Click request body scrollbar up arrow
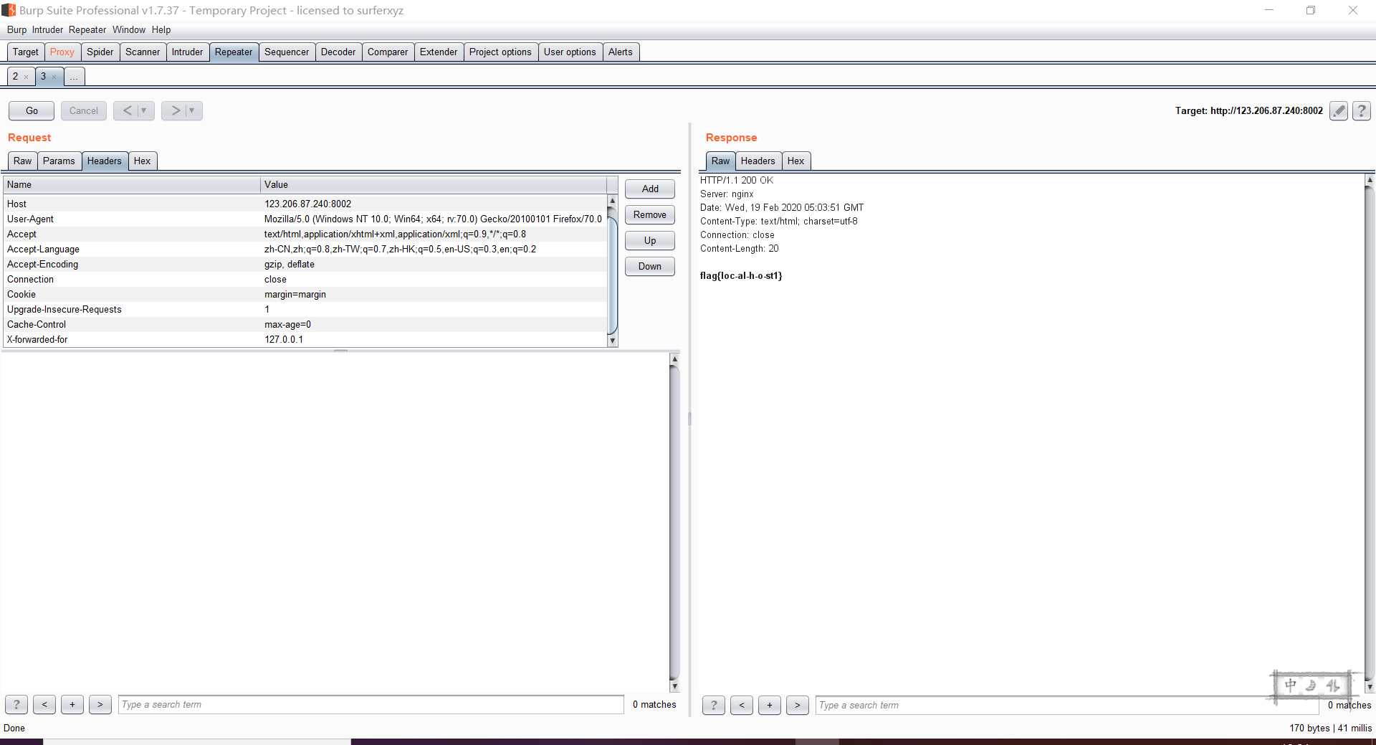Image resolution: width=1376 pixels, height=745 pixels. (x=674, y=359)
